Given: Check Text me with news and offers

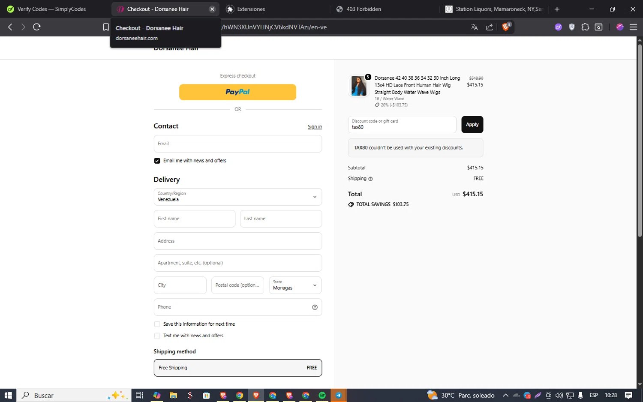Looking at the screenshot, I should click(x=157, y=336).
